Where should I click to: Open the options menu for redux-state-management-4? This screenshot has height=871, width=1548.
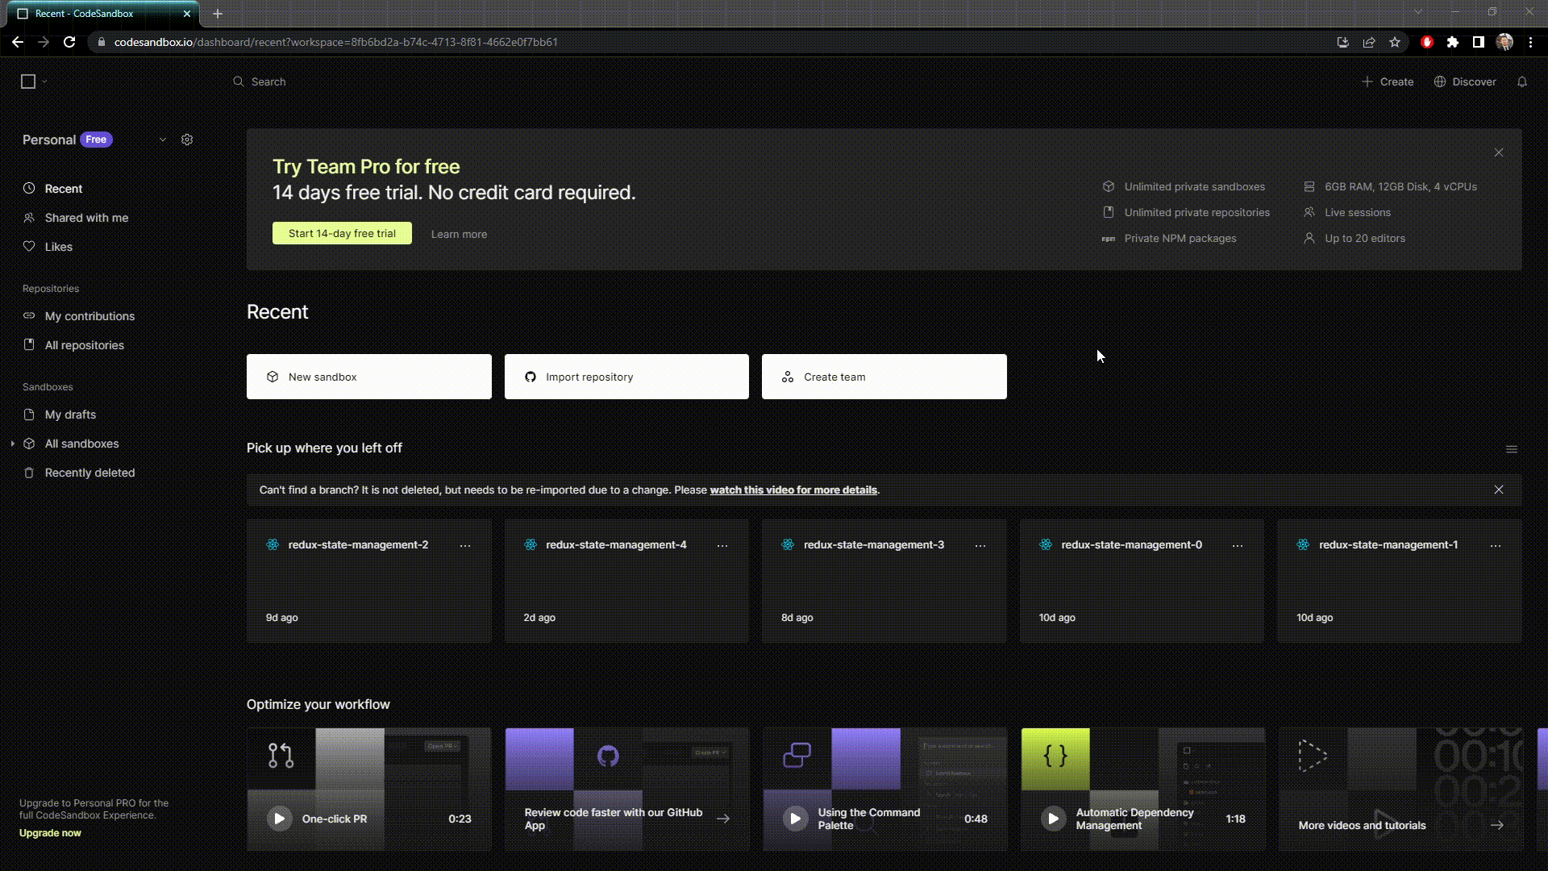(x=722, y=546)
